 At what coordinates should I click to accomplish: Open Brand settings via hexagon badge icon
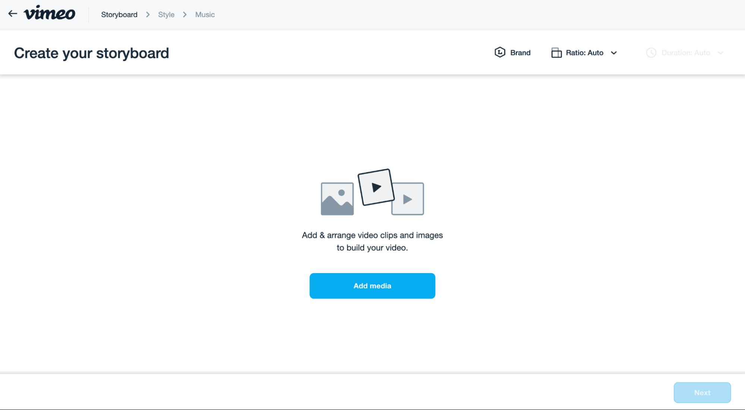click(500, 52)
